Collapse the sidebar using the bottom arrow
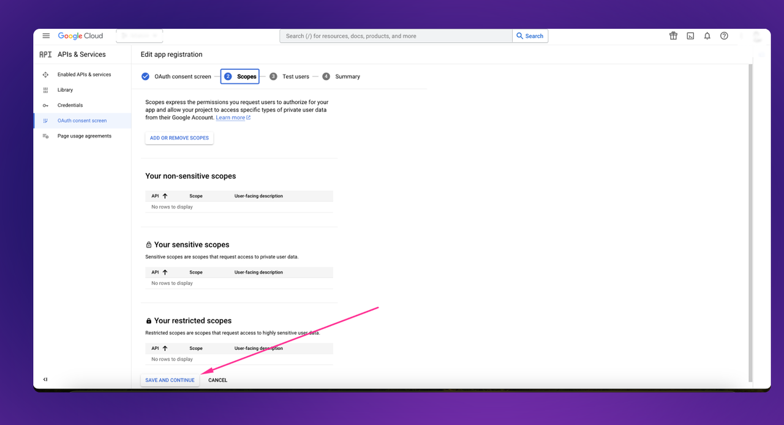 45,380
